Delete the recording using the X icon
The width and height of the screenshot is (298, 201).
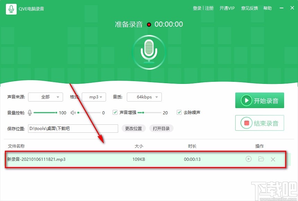pos(273,159)
